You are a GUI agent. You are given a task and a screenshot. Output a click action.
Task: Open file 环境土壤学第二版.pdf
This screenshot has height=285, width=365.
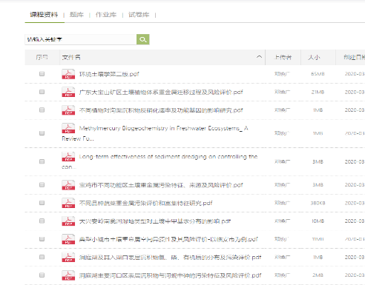[109, 74]
